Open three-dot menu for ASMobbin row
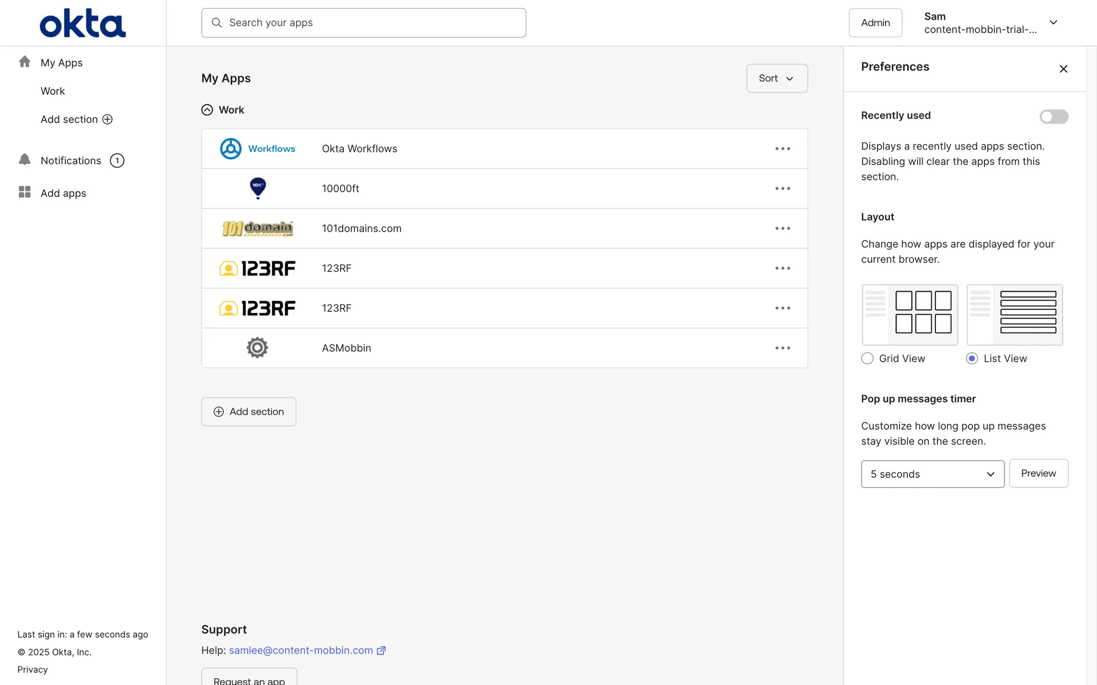The width and height of the screenshot is (1097, 685). click(x=782, y=348)
